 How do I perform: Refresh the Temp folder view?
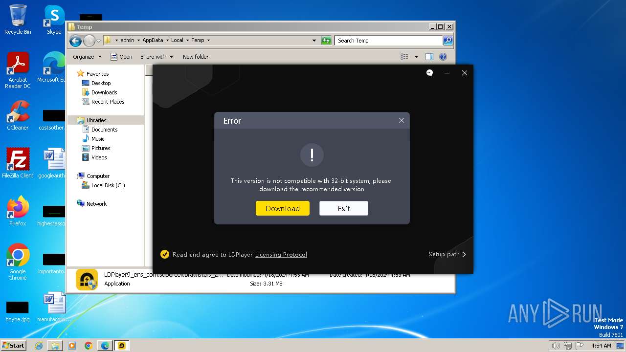coord(326,41)
